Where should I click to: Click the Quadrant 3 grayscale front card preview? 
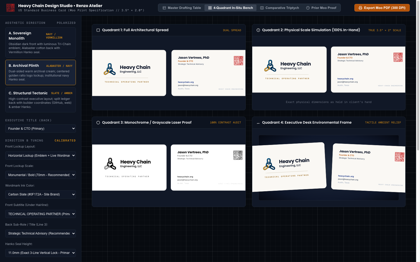[129, 167]
